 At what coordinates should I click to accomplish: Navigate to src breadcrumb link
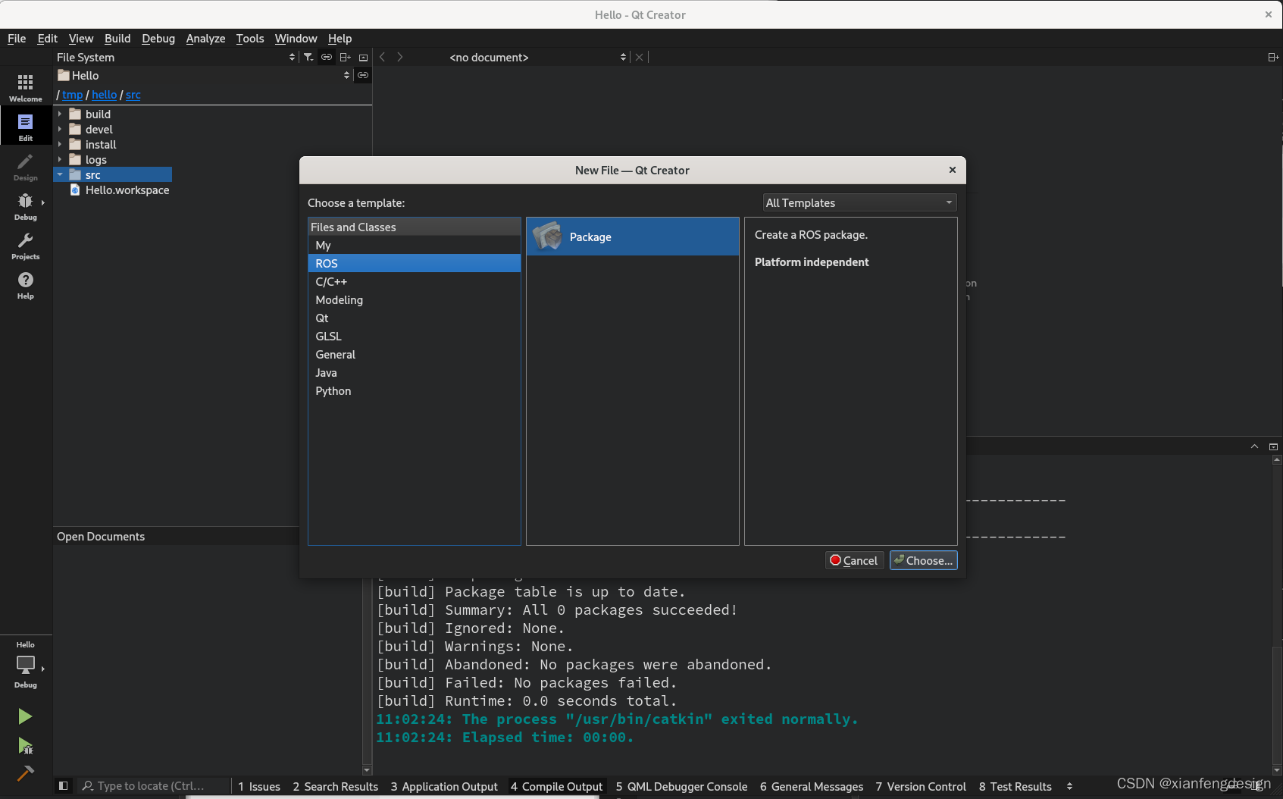coord(133,95)
